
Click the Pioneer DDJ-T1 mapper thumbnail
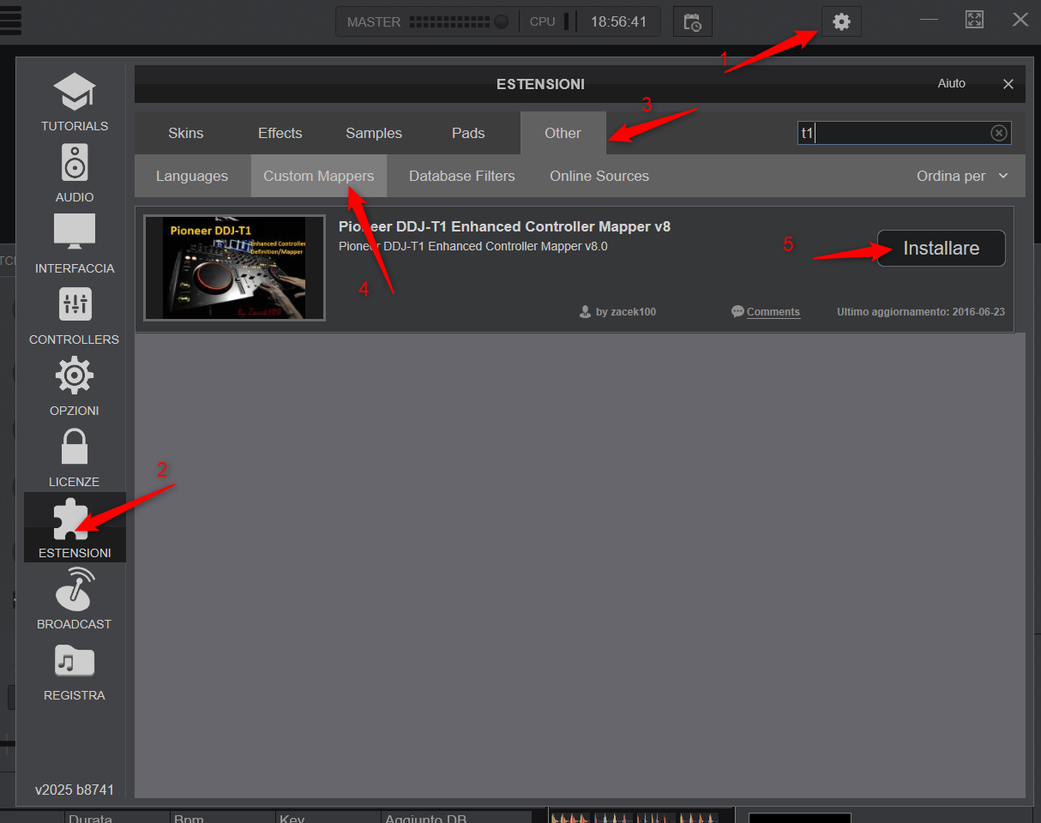pyautogui.click(x=234, y=267)
